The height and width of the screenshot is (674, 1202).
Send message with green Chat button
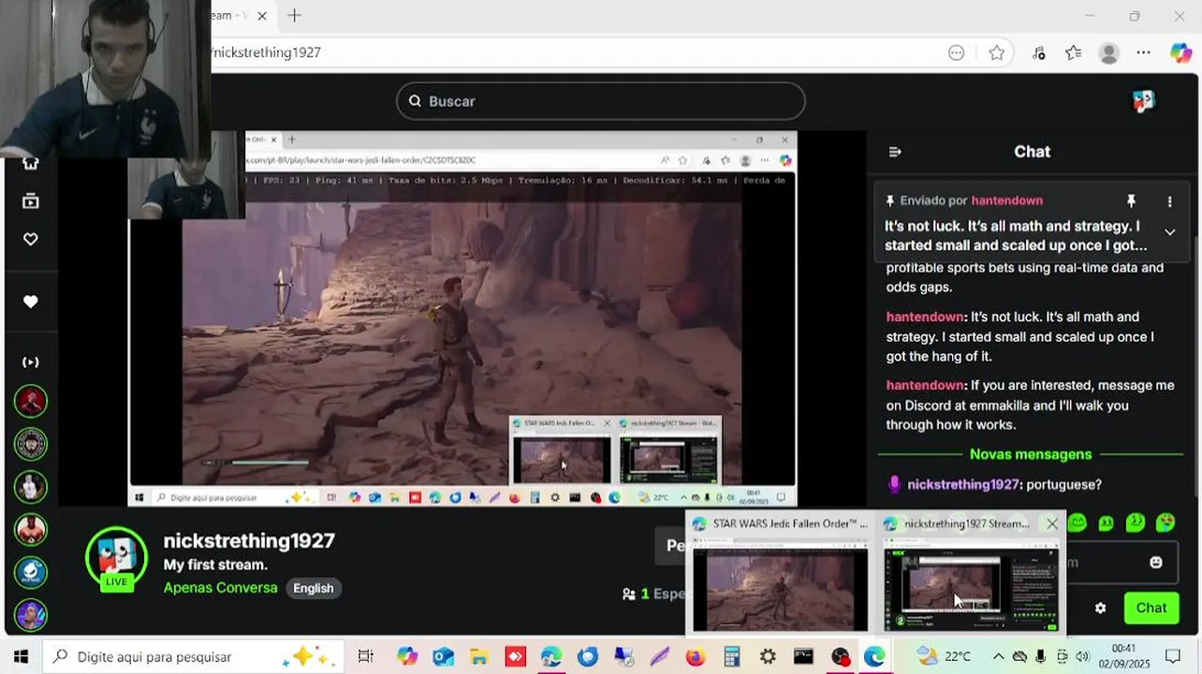click(1151, 608)
